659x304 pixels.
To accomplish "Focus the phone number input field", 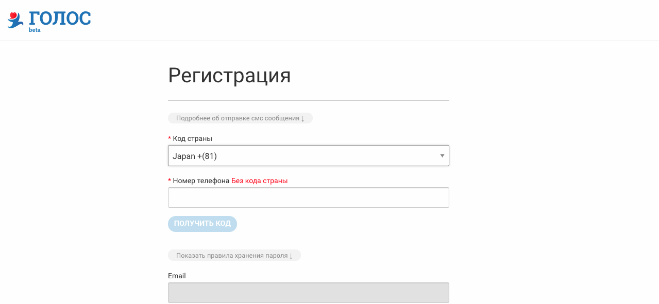I will coord(308,198).
